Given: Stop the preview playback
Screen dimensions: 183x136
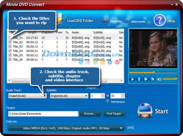Looking at the screenshot, I should (x=146, y=79).
